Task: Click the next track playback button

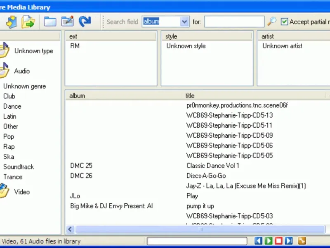Action: tap(289, 241)
